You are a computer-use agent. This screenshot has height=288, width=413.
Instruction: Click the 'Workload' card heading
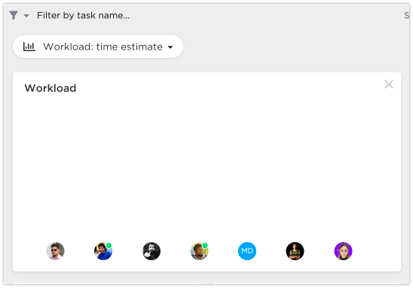point(50,88)
